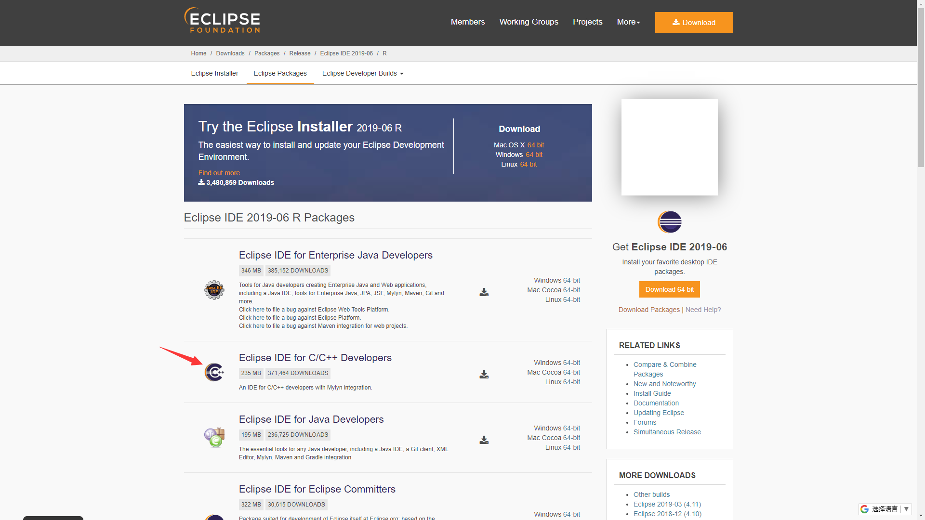Screen dimensions: 925x520
Task: Expand the More menu in header
Action: coord(628,22)
